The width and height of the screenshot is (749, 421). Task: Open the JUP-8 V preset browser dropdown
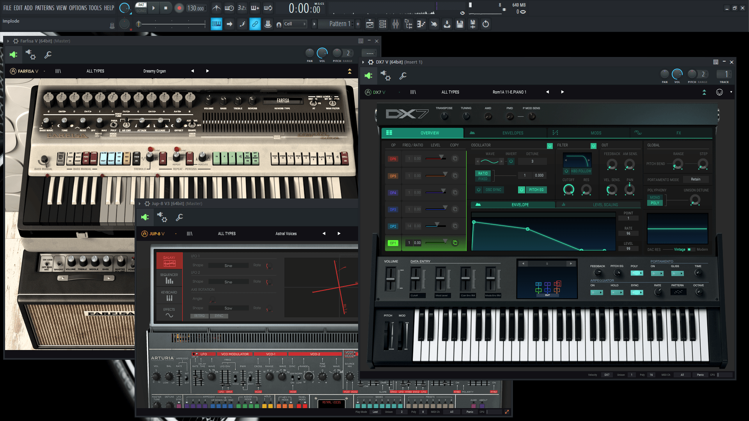(x=286, y=234)
